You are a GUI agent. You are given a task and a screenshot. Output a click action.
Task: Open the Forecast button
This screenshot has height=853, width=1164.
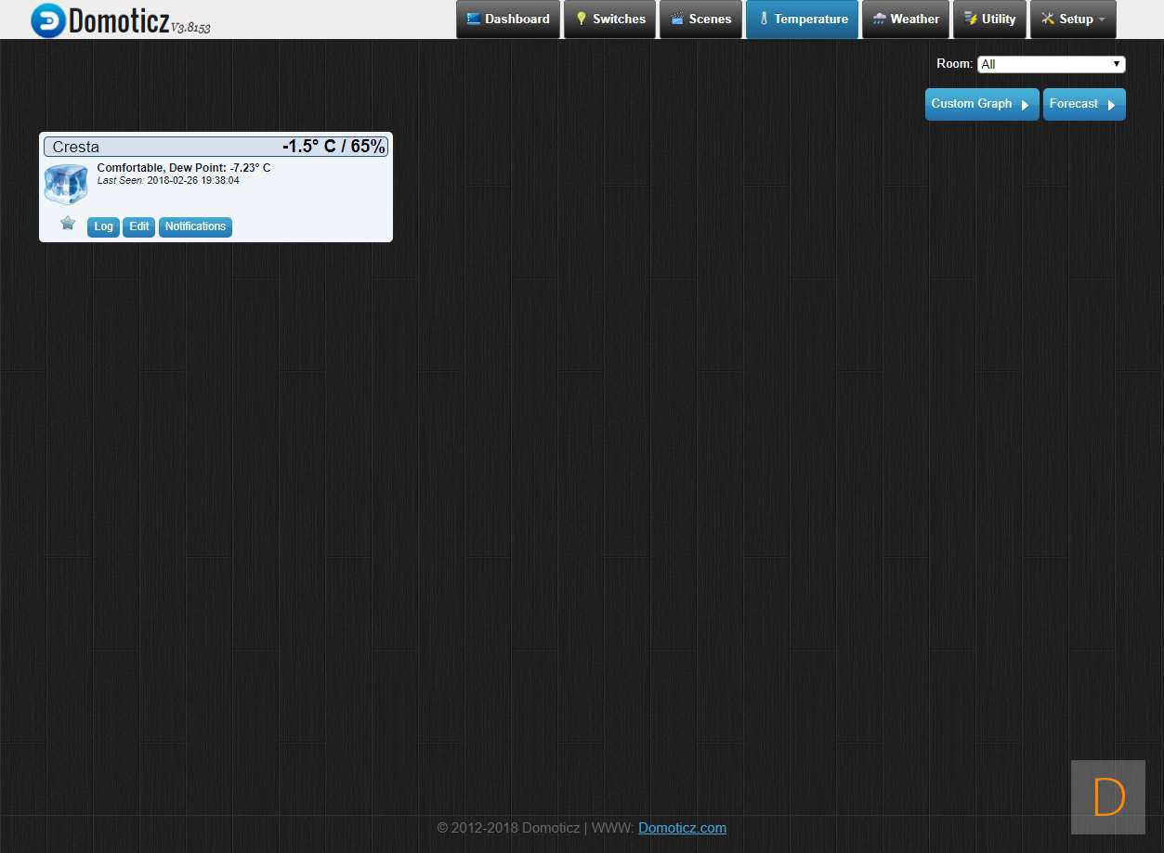coord(1083,104)
